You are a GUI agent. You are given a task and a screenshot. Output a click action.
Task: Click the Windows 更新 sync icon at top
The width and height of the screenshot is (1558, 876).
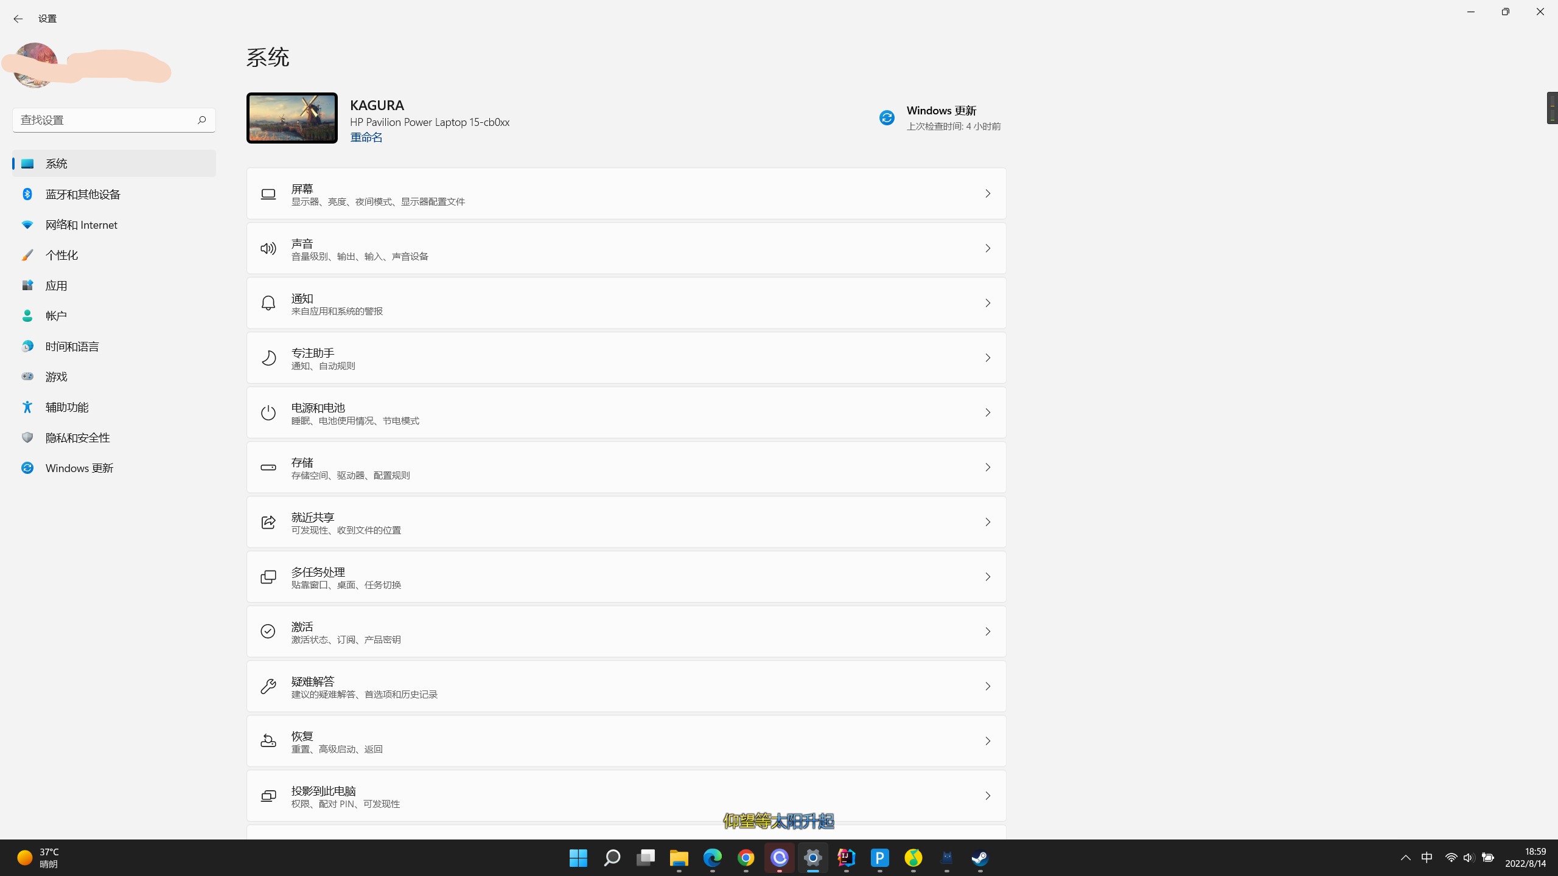click(x=887, y=117)
